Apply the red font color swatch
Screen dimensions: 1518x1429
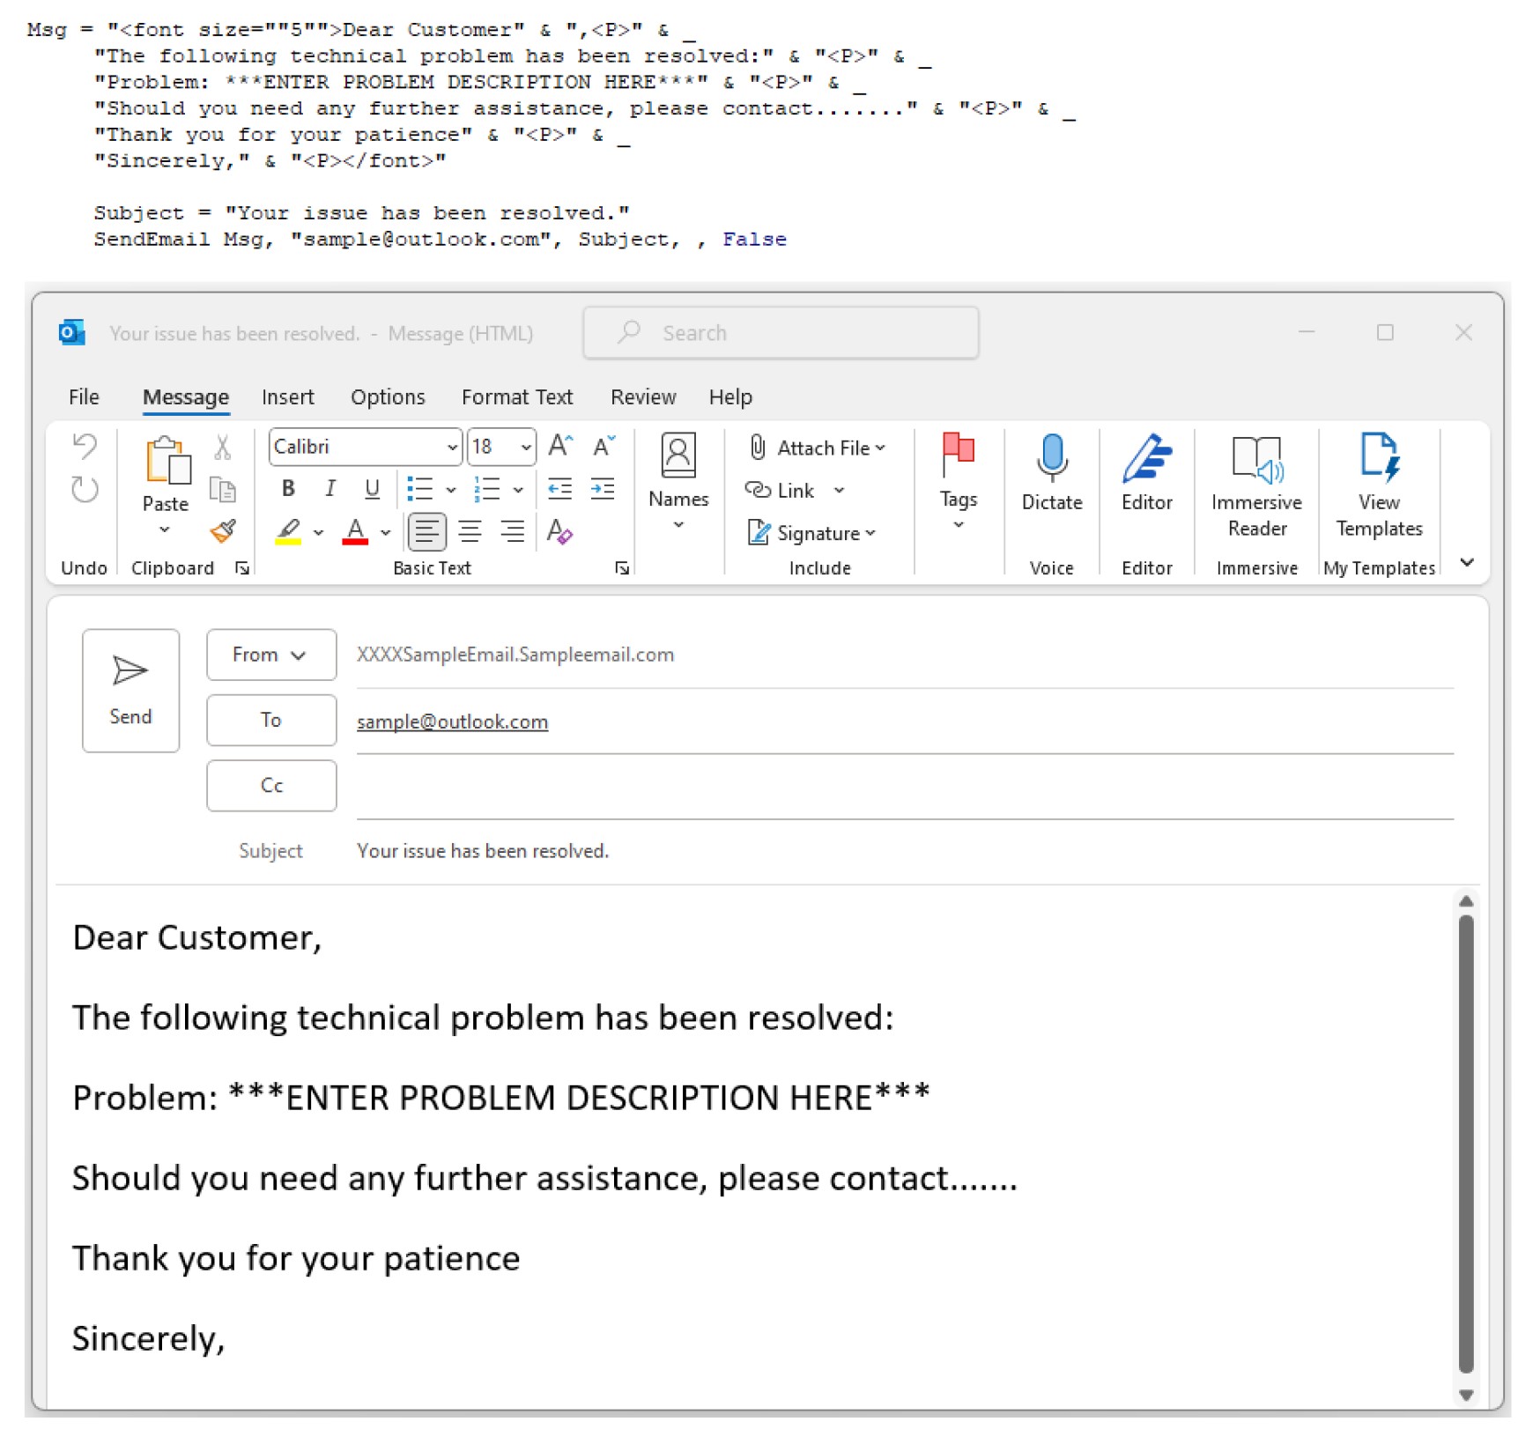coord(355,532)
